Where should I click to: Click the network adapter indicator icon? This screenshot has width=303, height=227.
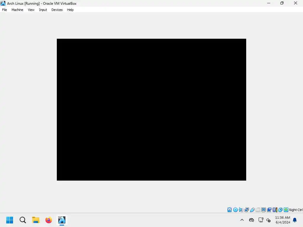(x=246, y=210)
